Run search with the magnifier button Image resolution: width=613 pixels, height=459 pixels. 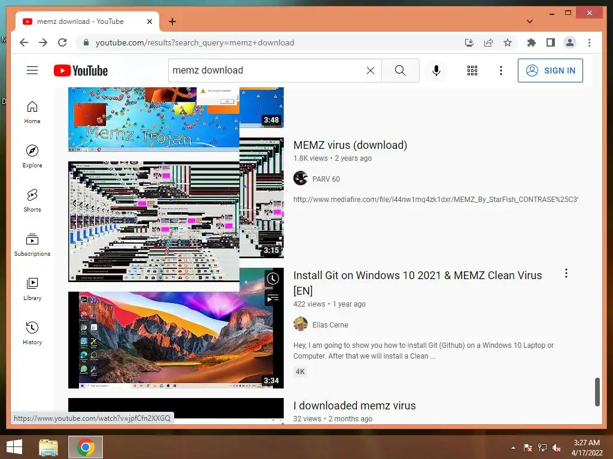(x=400, y=71)
